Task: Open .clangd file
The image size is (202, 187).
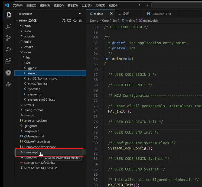Action: point(29,115)
